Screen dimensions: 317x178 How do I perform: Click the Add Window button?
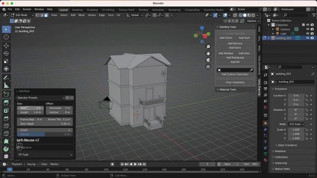(226, 53)
